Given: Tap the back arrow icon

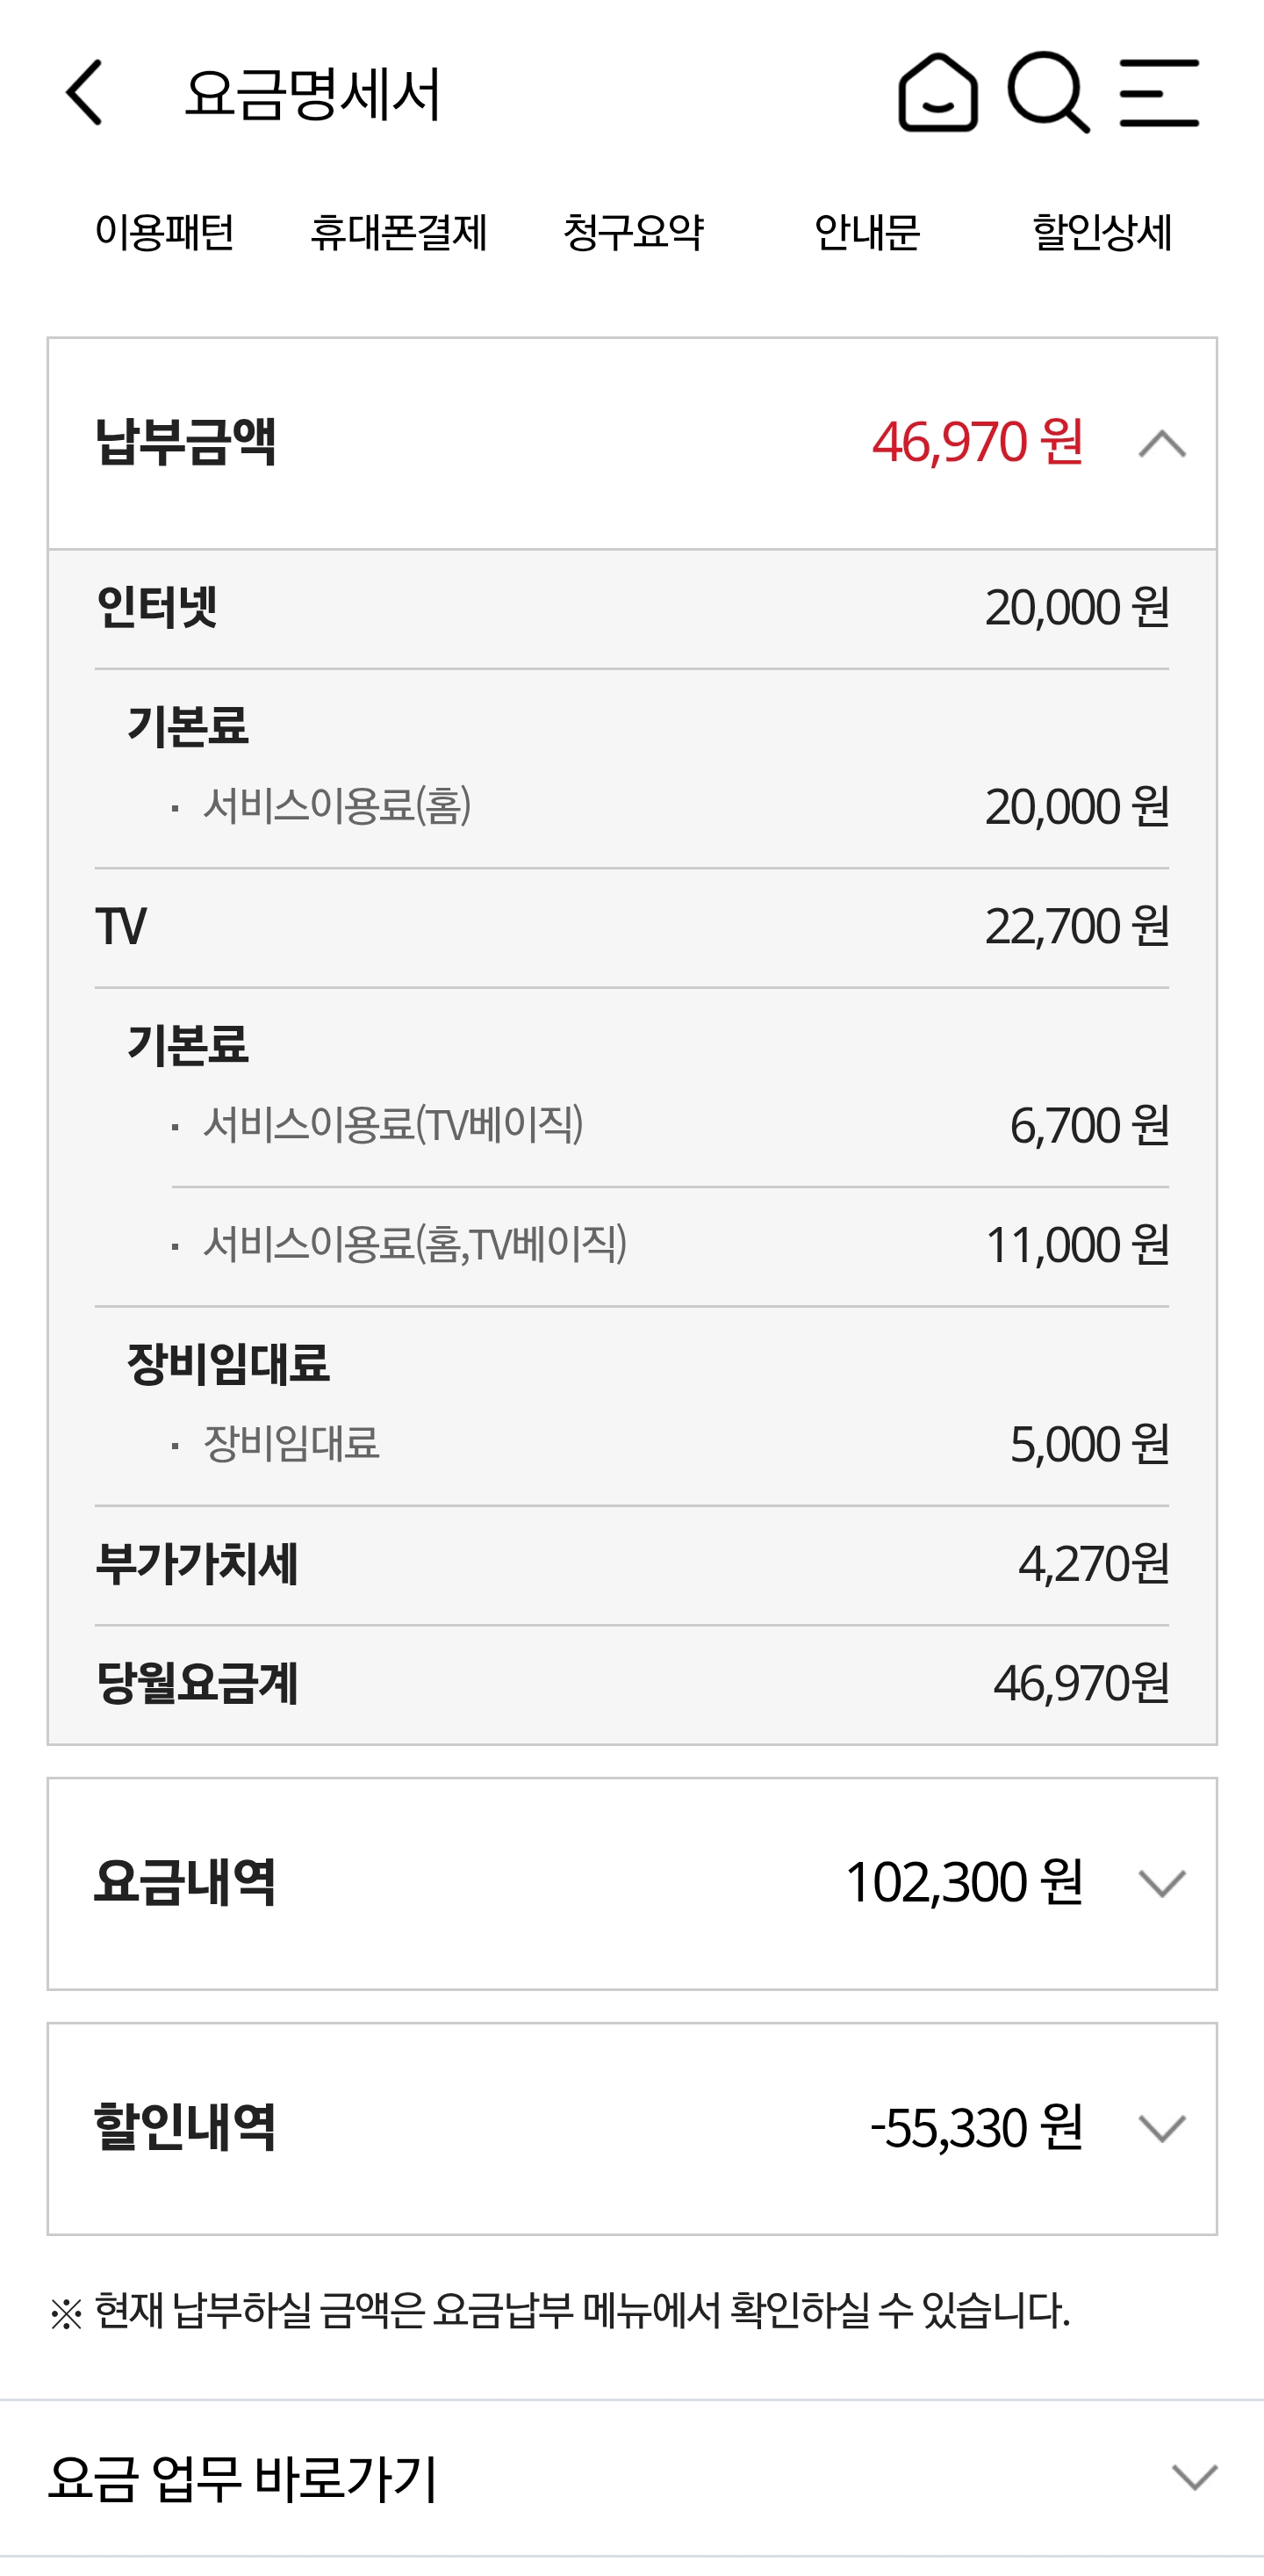Looking at the screenshot, I should click(x=85, y=93).
